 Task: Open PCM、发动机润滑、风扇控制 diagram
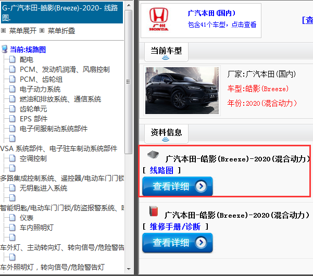tap(65, 69)
